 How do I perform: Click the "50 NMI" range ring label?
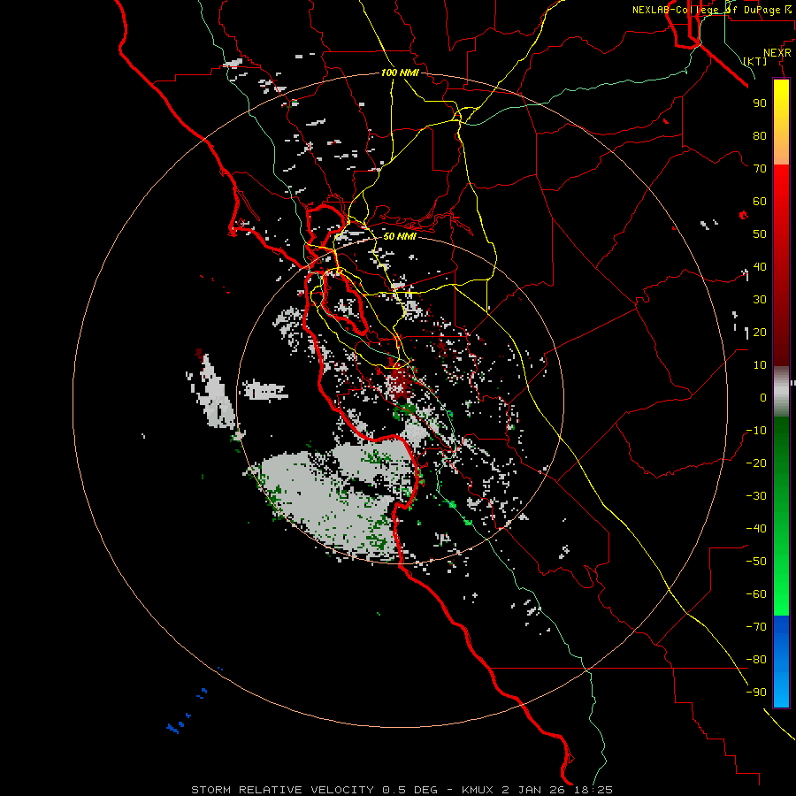click(400, 236)
